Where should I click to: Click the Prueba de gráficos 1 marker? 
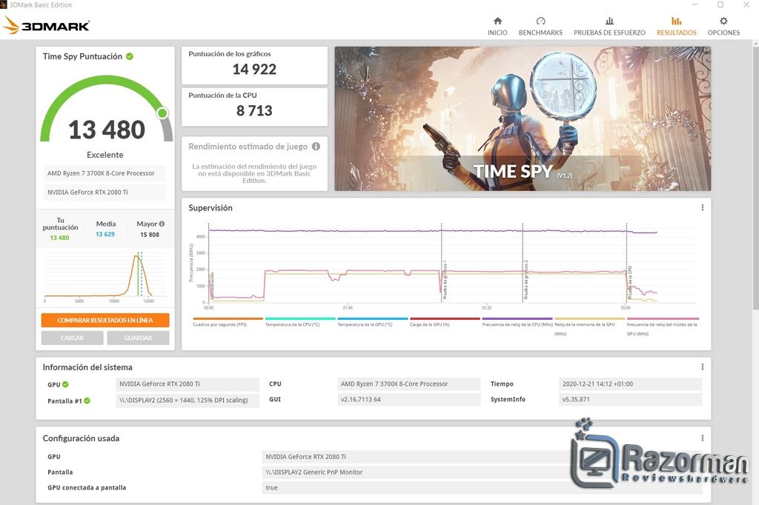pyautogui.click(x=445, y=280)
